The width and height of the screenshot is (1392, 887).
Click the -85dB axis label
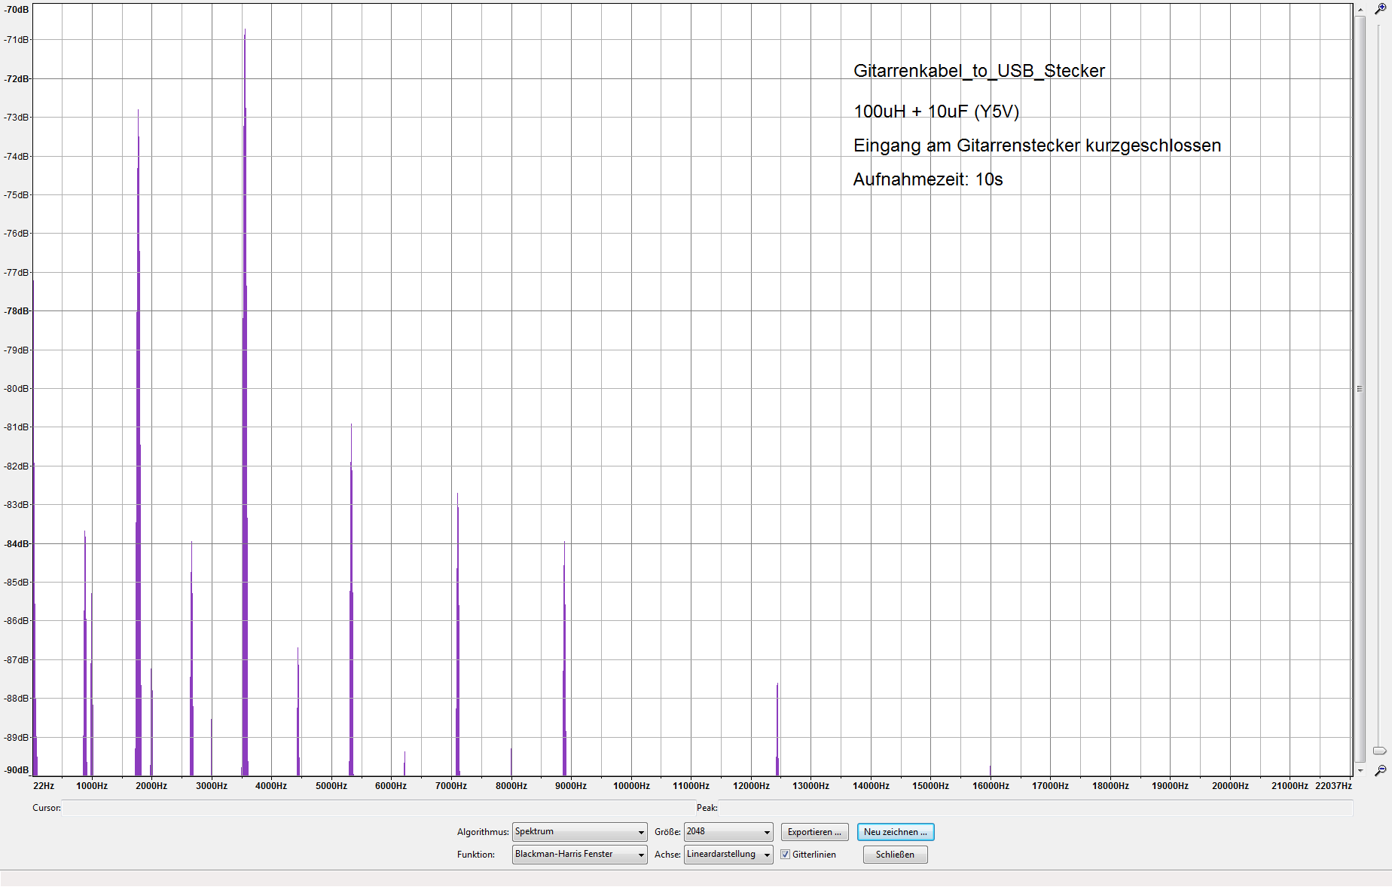pos(17,583)
